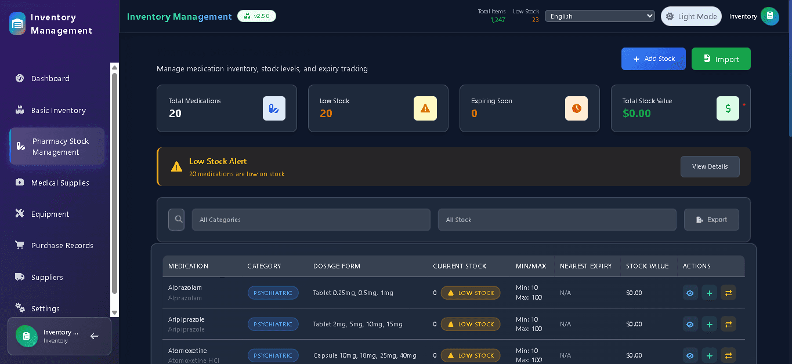Add stock to Aripiprazole using the plus icon
The height and width of the screenshot is (364, 792).
coord(709,324)
